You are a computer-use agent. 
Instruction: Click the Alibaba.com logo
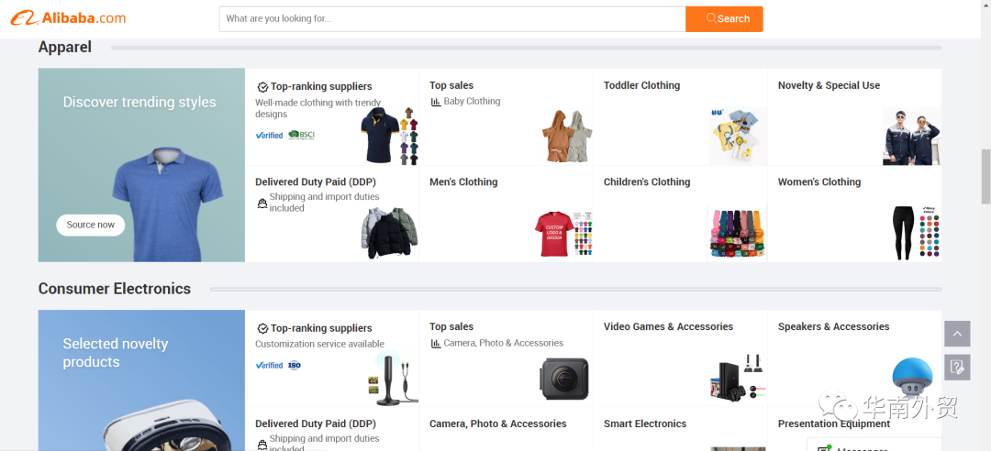(x=68, y=18)
